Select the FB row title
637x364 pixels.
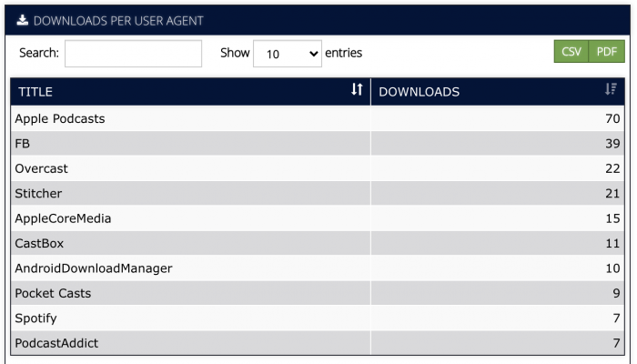[23, 144]
